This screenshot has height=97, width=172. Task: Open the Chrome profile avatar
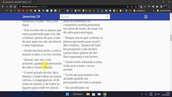pos(165,6)
